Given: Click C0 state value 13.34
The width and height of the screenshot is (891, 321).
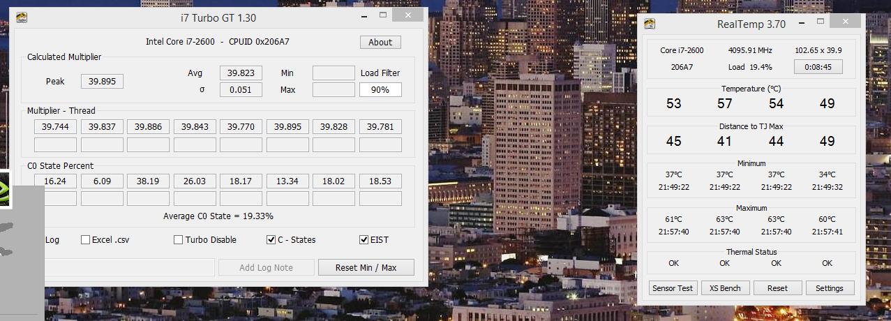Looking at the screenshot, I should [x=287, y=181].
